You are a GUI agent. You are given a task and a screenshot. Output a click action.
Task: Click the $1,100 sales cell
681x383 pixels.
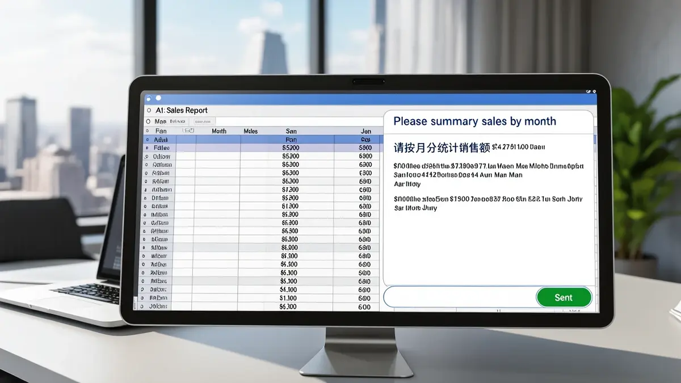coord(289,298)
